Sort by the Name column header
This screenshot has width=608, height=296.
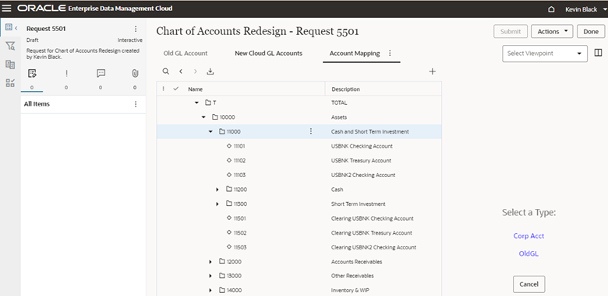pos(195,89)
